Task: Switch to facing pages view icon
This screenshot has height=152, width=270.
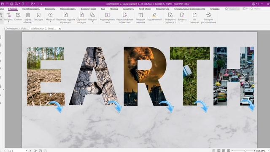Action: [x=224, y=151]
